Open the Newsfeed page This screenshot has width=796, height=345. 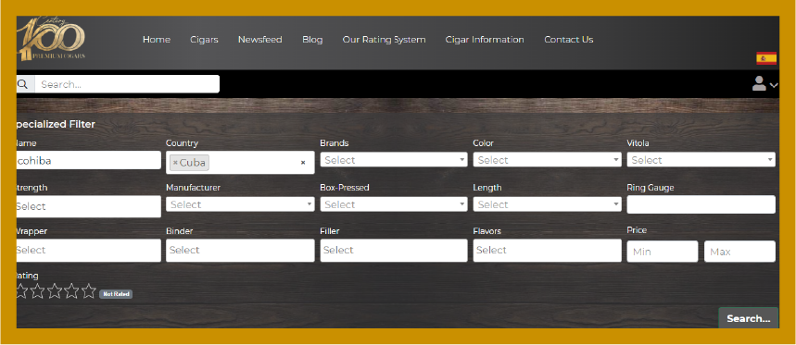click(x=259, y=40)
